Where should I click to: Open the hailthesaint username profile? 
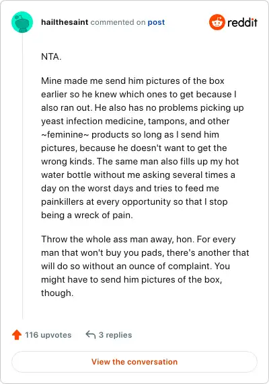(65, 22)
